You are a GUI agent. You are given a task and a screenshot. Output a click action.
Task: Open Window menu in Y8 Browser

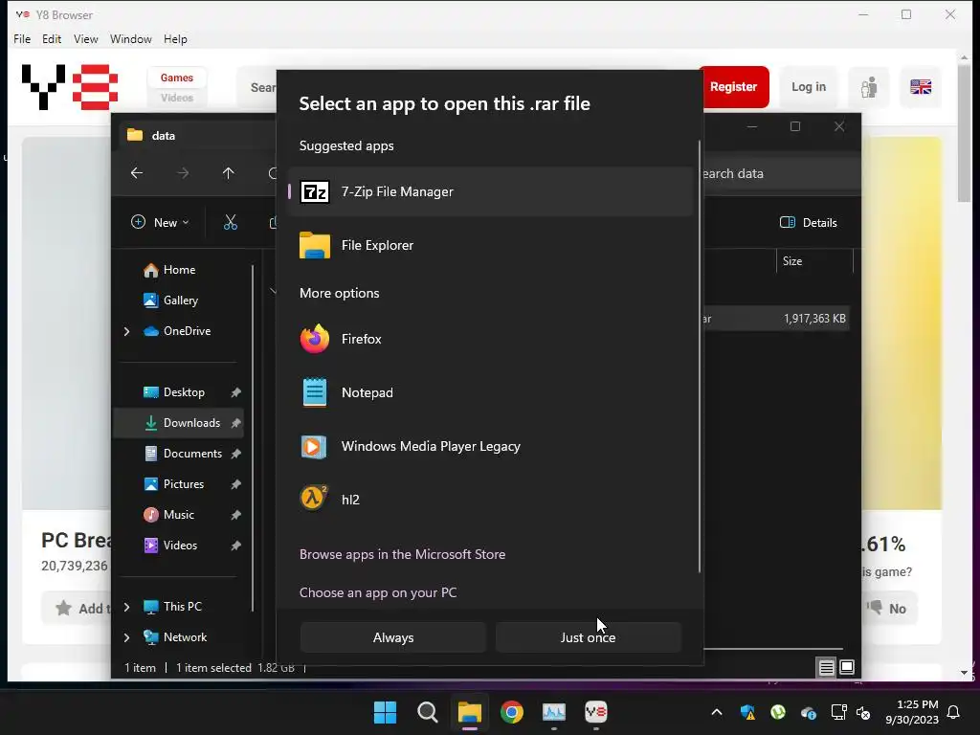tap(130, 38)
